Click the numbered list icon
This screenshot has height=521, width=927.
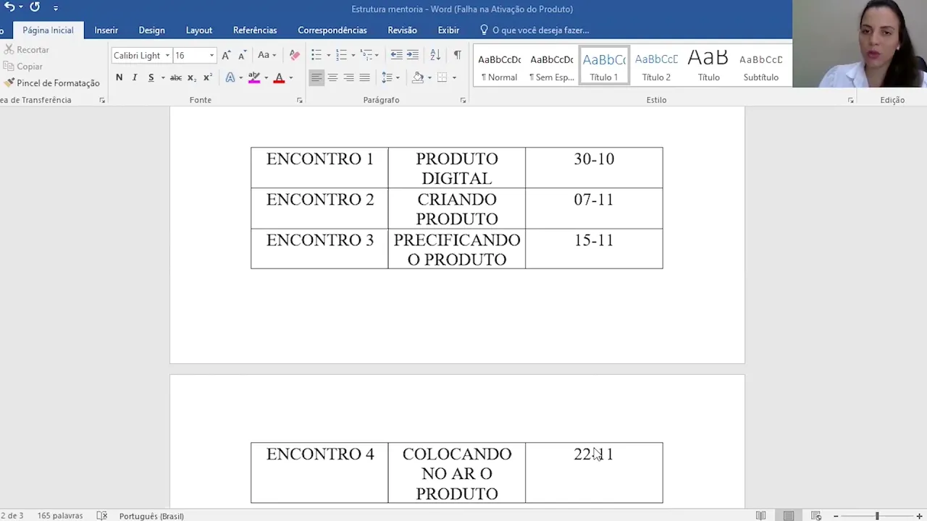tap(342, 56)
